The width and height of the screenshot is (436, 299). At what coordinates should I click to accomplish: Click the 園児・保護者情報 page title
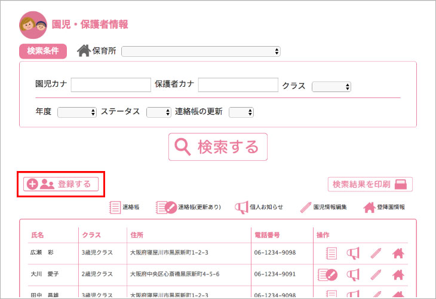point(90,25)
